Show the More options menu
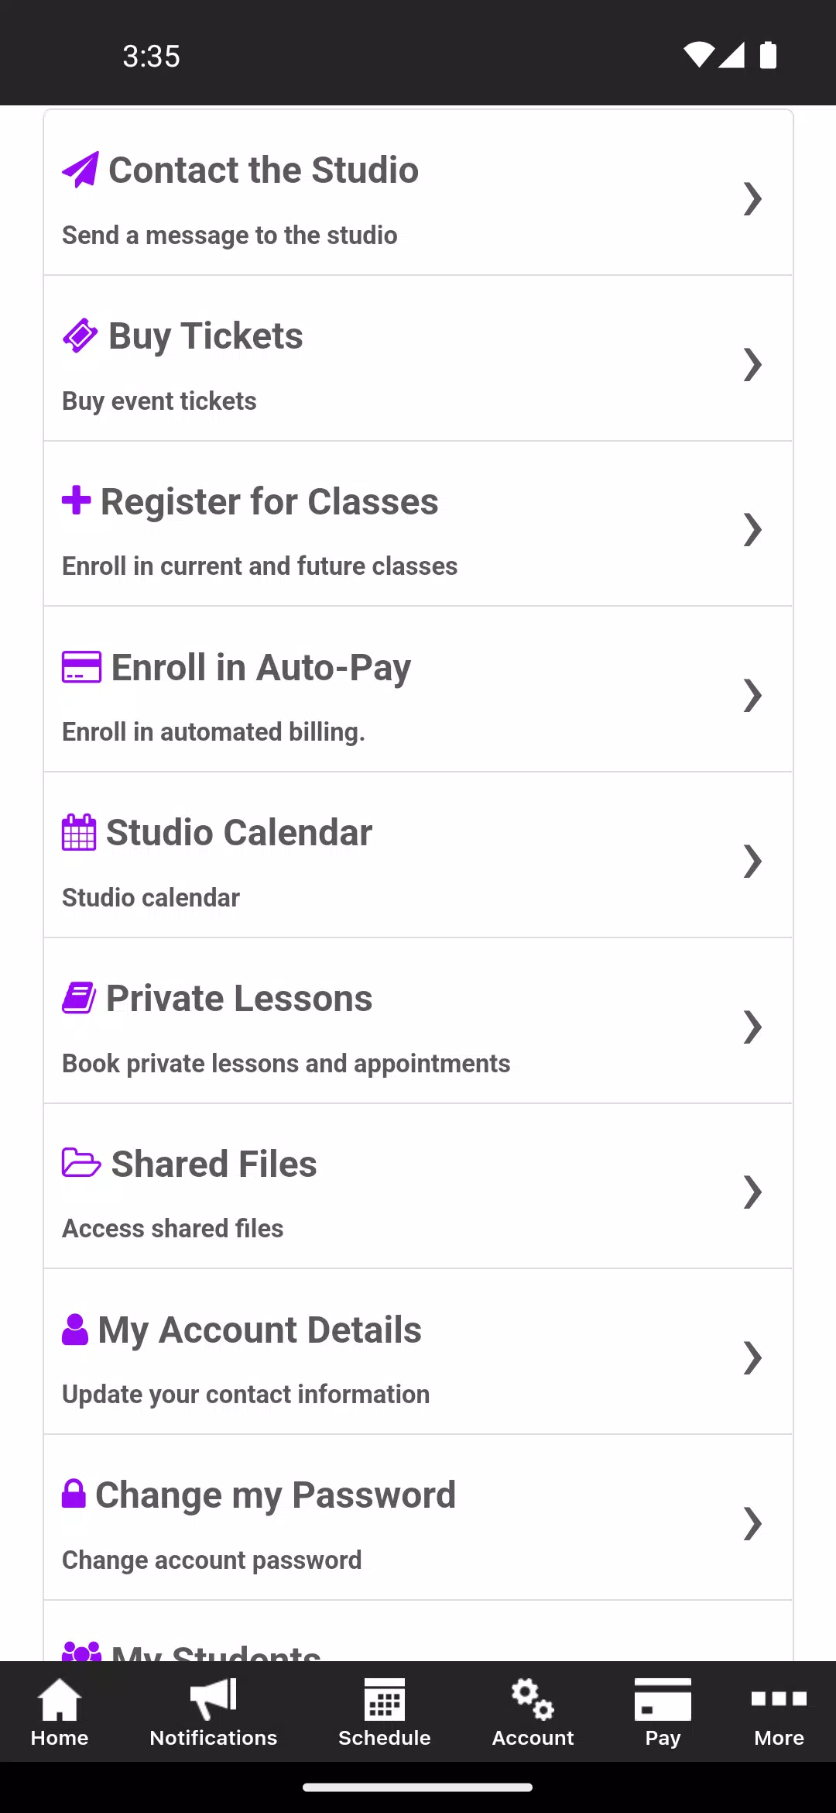836x1813 pixels. pyautogui.click(x=779, y=1712)
